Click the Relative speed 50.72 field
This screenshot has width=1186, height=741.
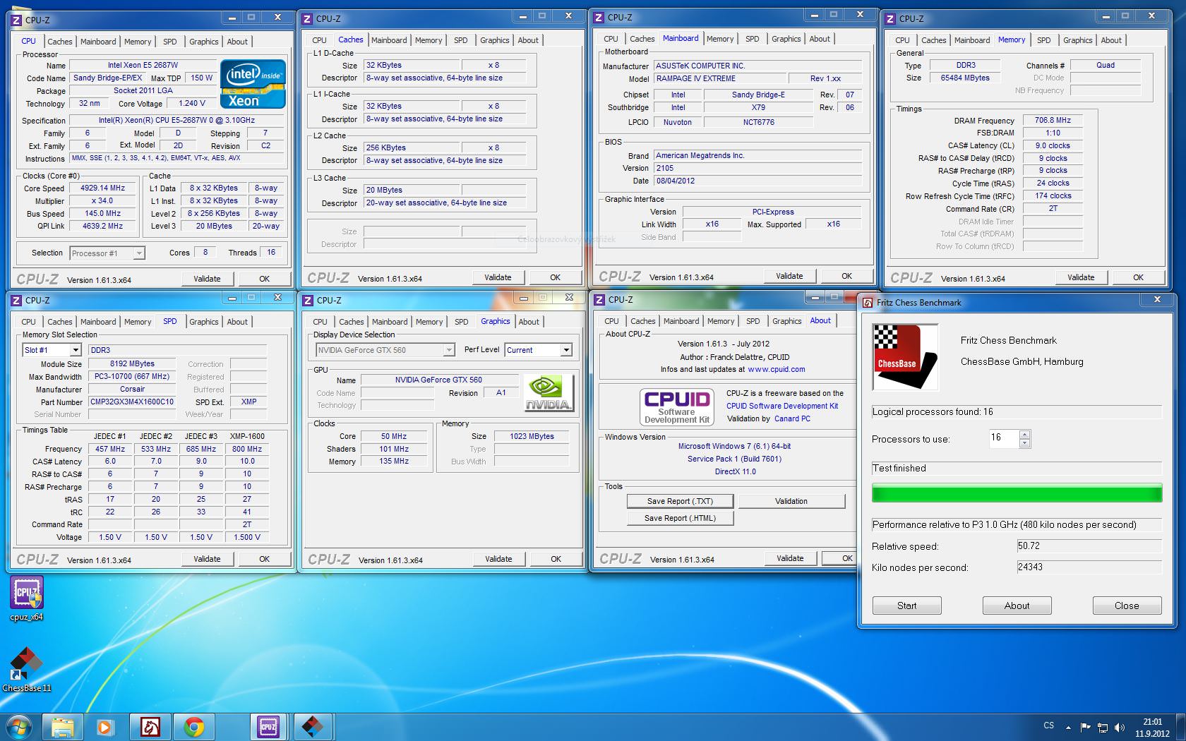[1089, 546]
